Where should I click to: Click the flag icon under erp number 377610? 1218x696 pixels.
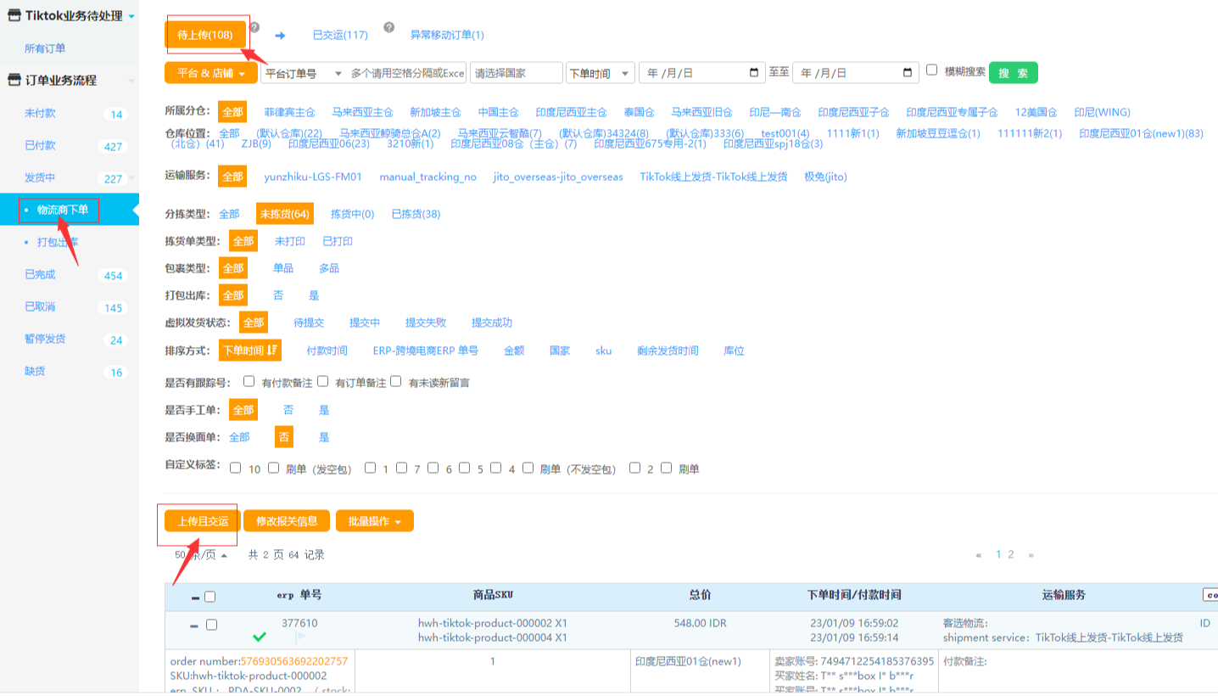(x=299, y=637)
